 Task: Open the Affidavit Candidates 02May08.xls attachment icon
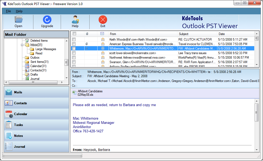point(74,93)
